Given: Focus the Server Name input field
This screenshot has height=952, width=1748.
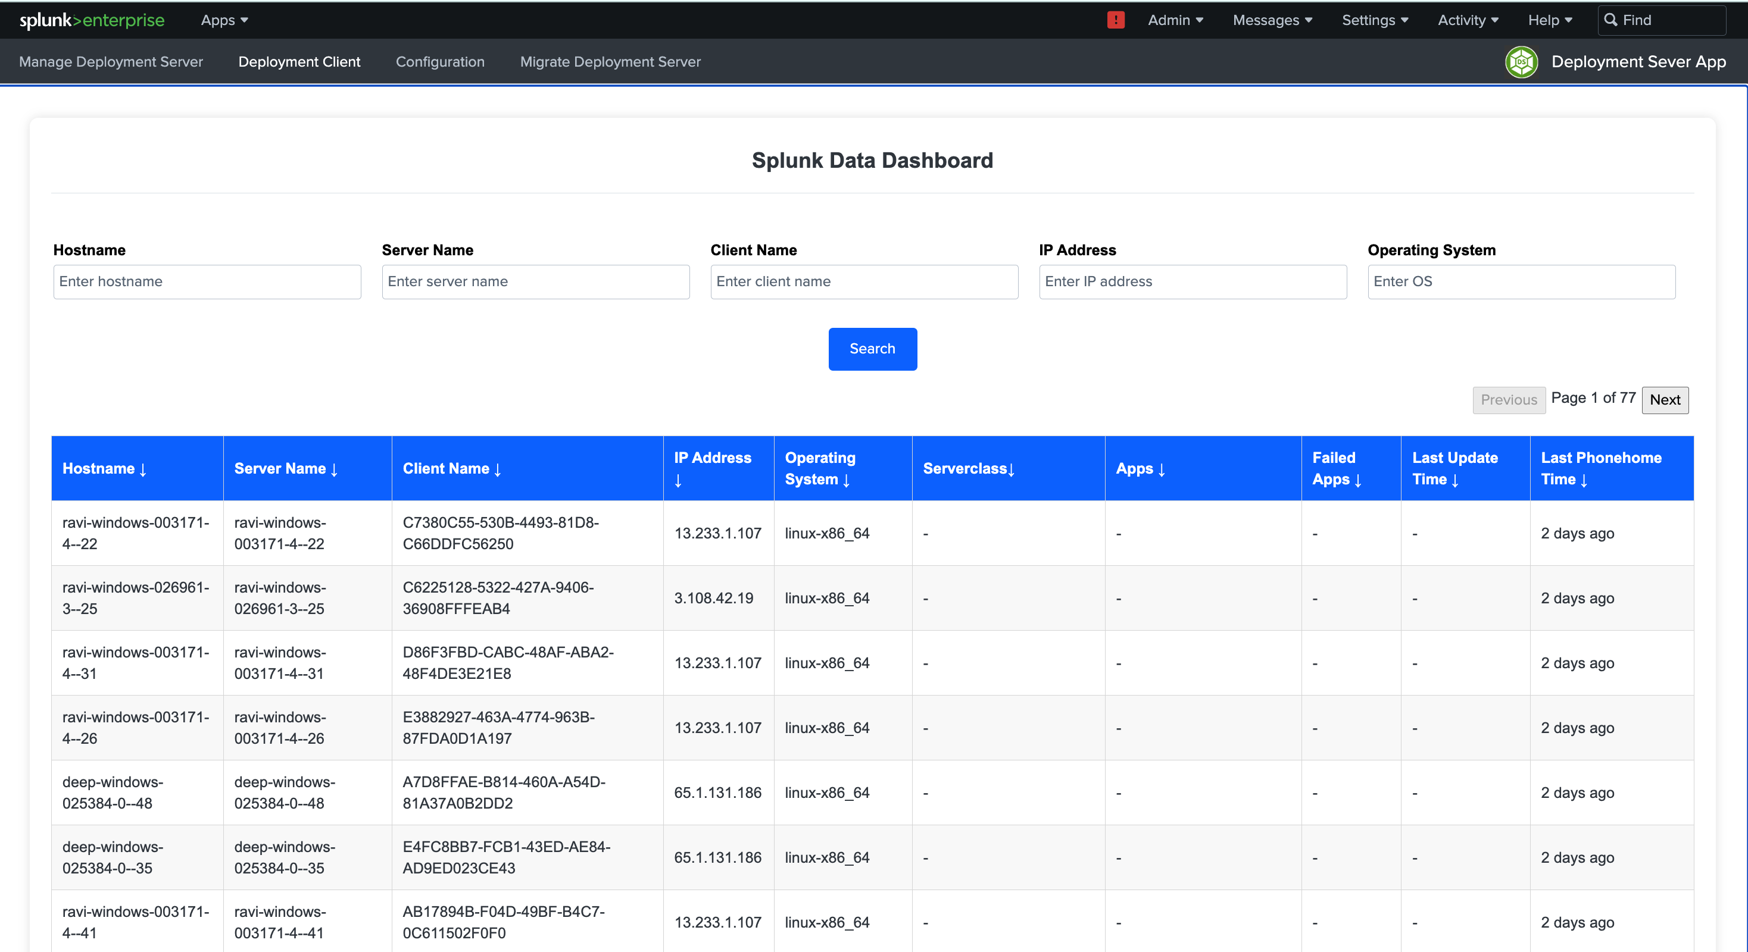Looking at the screenshot, I should 535,281.
